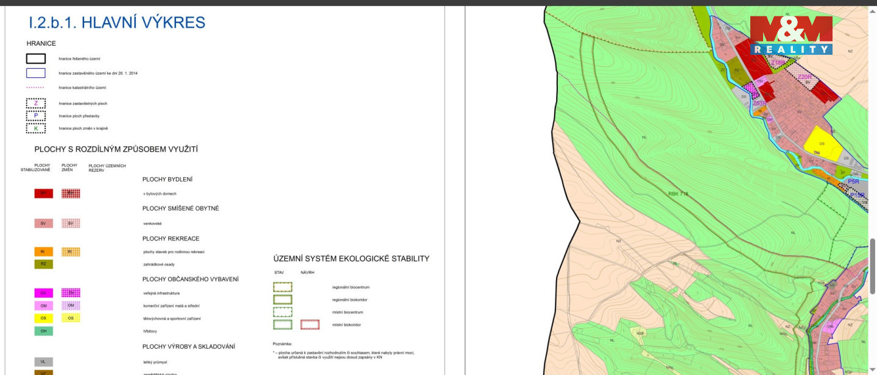Click the green OH cemetery legend swatch
Viewport: 877px width, 375px height.
(x=43, y=331)
